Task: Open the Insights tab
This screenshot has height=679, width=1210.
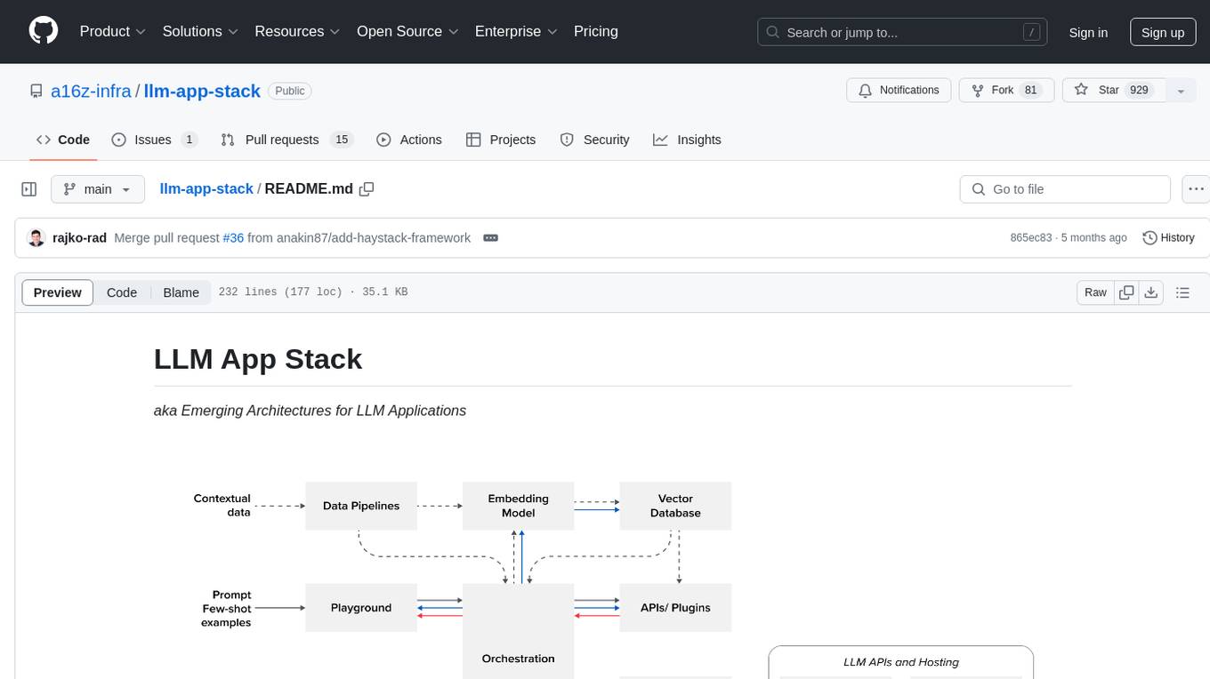Action: coord(687,140)
